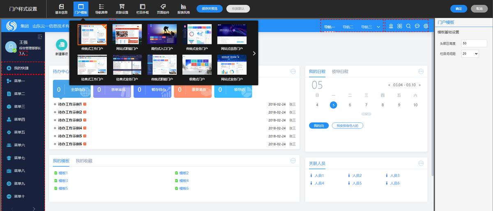
Task: Select the 皮肤设置 skin icon
Action: coord(122,7)
